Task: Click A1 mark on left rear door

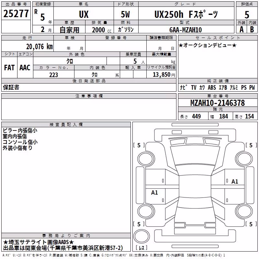Action: (154, 192)
